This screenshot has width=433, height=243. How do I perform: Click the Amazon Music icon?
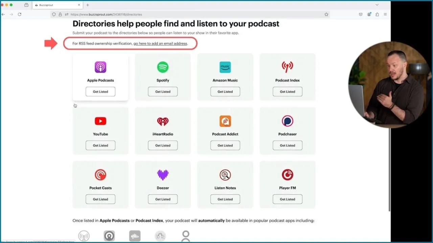[225, 67]
